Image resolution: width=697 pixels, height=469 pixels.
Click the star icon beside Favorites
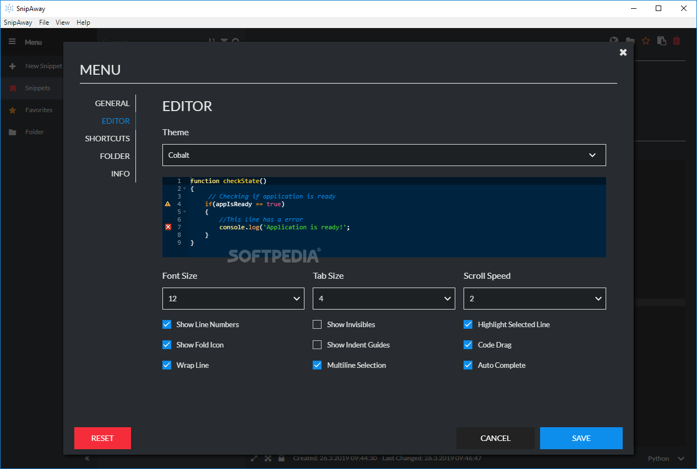pyautogui.click(x=13, y=110)
